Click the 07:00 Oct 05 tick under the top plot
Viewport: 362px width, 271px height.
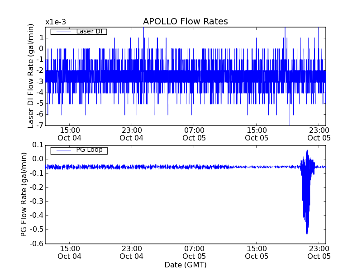pos(194,134)
